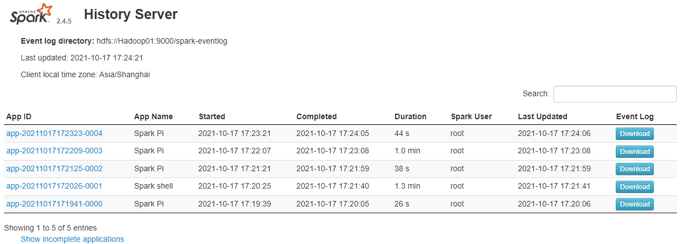The image size is (697, 244).
Task: Open app-20211017171941-0000 application link
Action: 54,204
